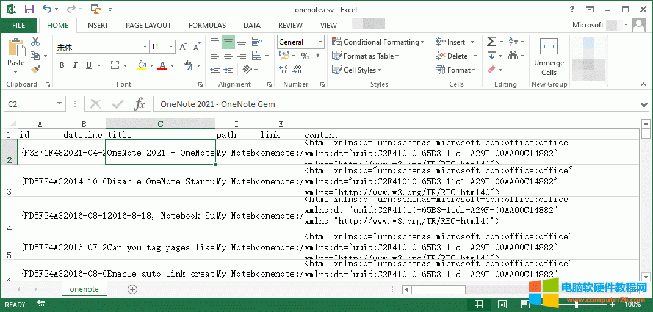The width and height of the screenshot is (653, 312).
Task: Expand the General number format dropdown
Action: 320,42
